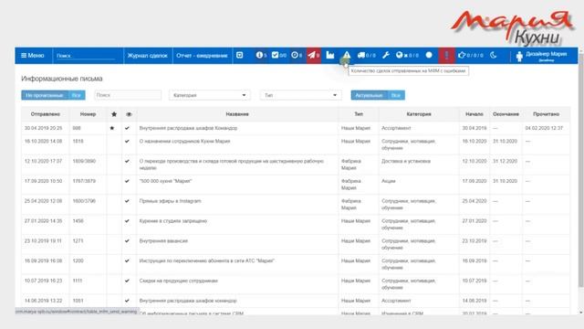
Task: Click the read checkmark in row 1111
Action: coord(127,281)
